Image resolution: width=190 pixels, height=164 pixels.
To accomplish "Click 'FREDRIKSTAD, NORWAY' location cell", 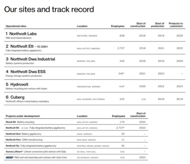I will click(89, 87).
